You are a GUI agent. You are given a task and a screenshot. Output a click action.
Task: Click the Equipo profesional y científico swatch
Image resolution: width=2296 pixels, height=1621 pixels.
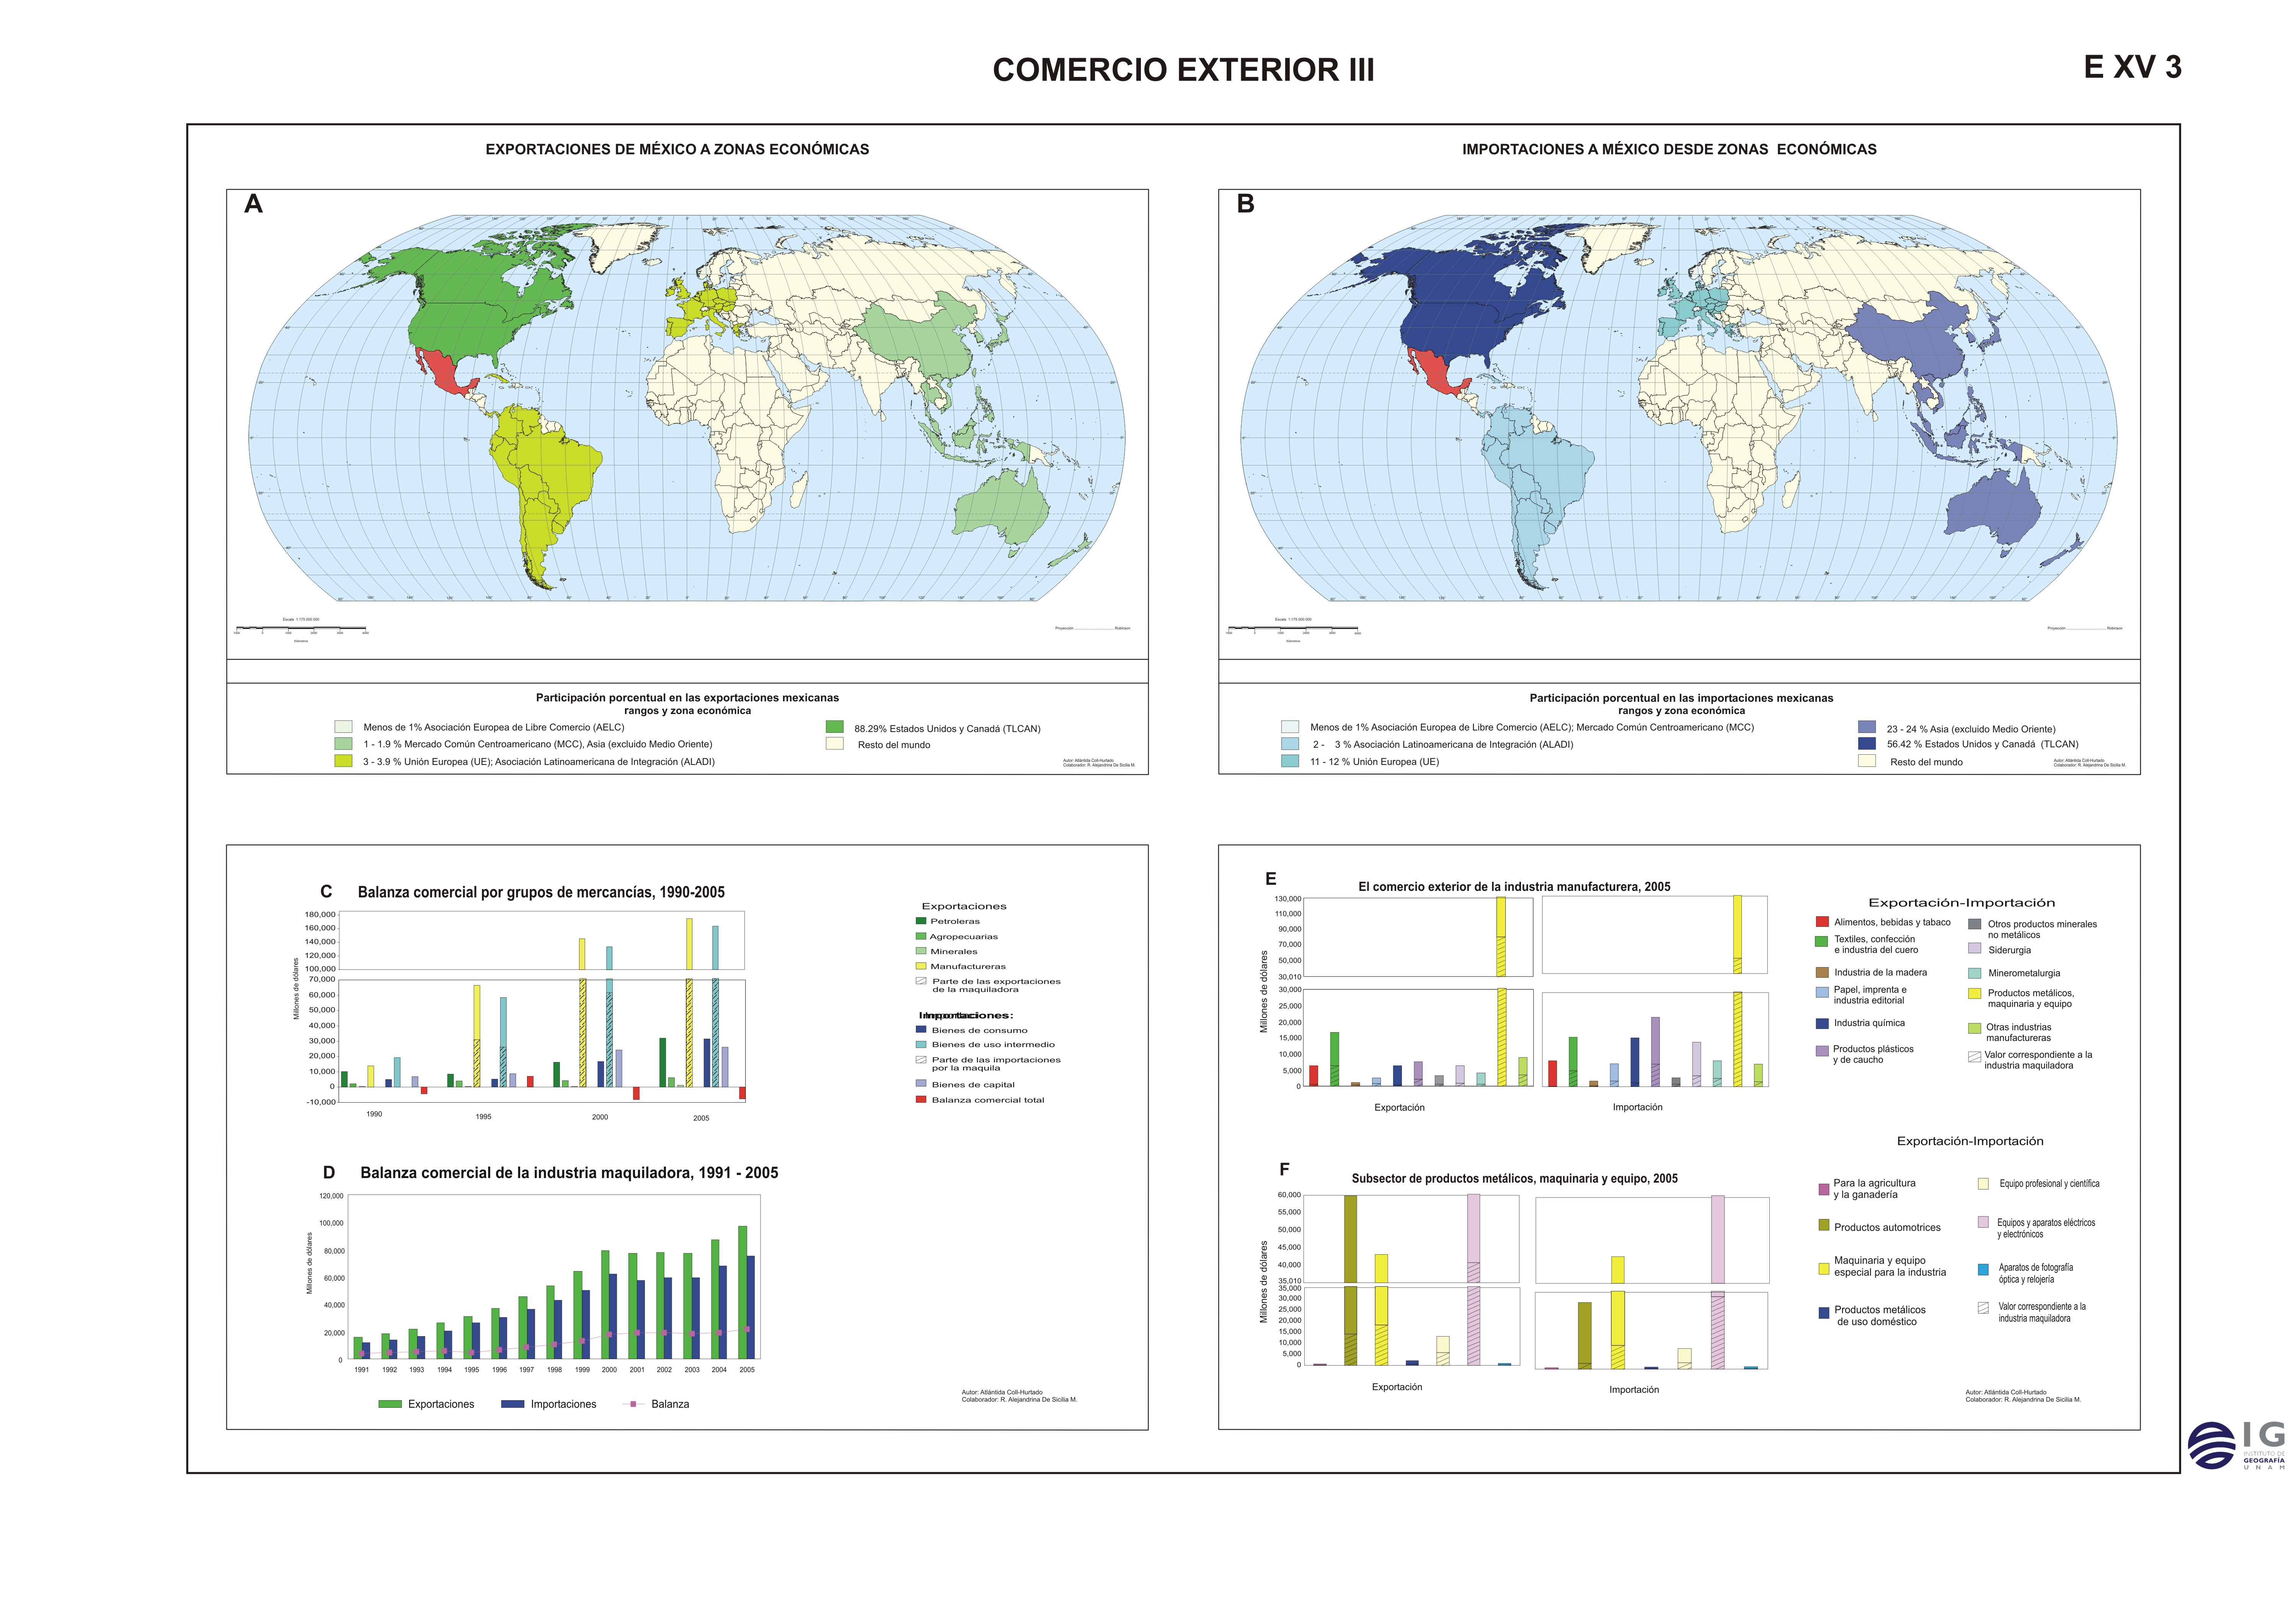(x=1983, y=1184)
